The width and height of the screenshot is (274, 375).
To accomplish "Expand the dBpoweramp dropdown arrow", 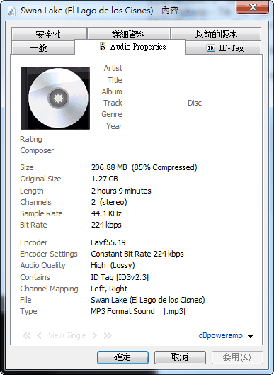I will pos(250,337).
